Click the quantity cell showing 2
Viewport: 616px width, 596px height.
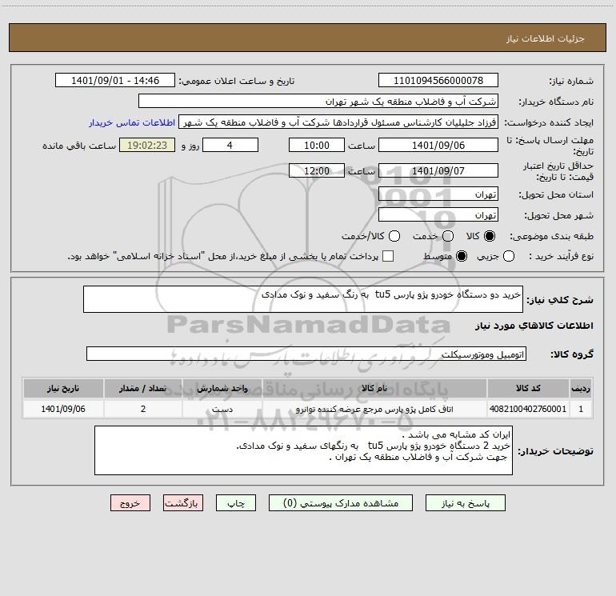(143, 409)
